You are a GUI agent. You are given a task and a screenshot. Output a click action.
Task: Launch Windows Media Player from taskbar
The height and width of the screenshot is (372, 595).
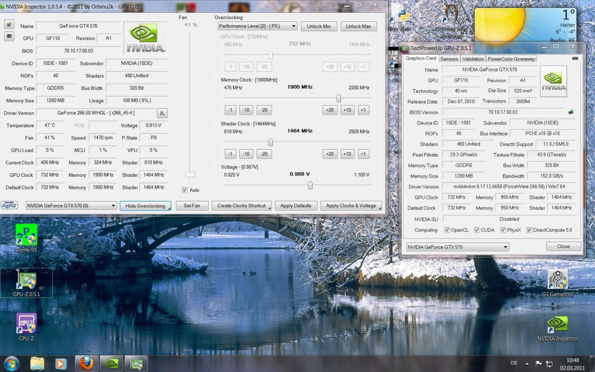point(61,364)
